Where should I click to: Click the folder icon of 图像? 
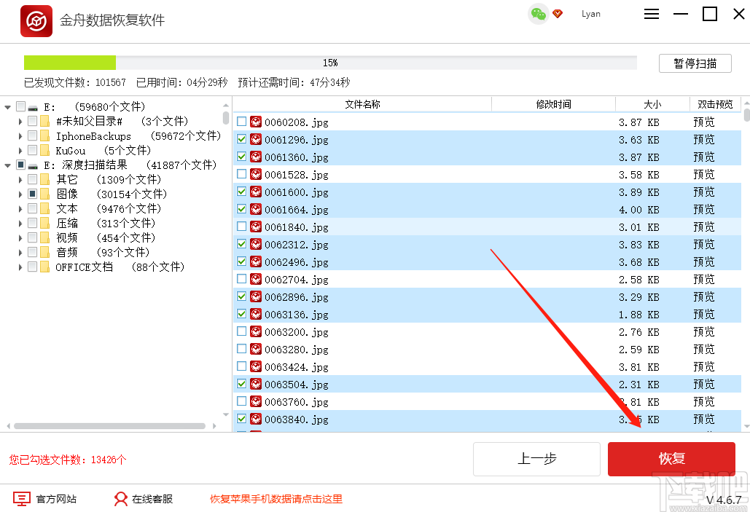click(x=45, y=194)
